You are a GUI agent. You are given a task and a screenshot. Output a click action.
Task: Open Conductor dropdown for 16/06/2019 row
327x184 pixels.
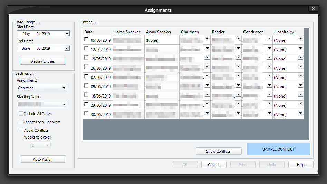269,94
